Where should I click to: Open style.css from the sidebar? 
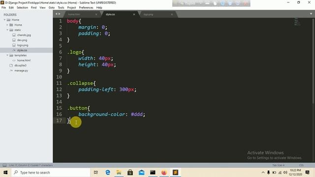[x=22, y=50]
